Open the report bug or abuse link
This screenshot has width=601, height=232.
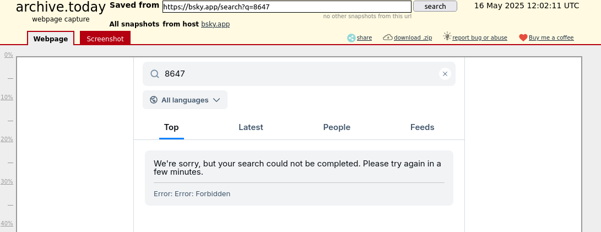click(x=479, y=37)
